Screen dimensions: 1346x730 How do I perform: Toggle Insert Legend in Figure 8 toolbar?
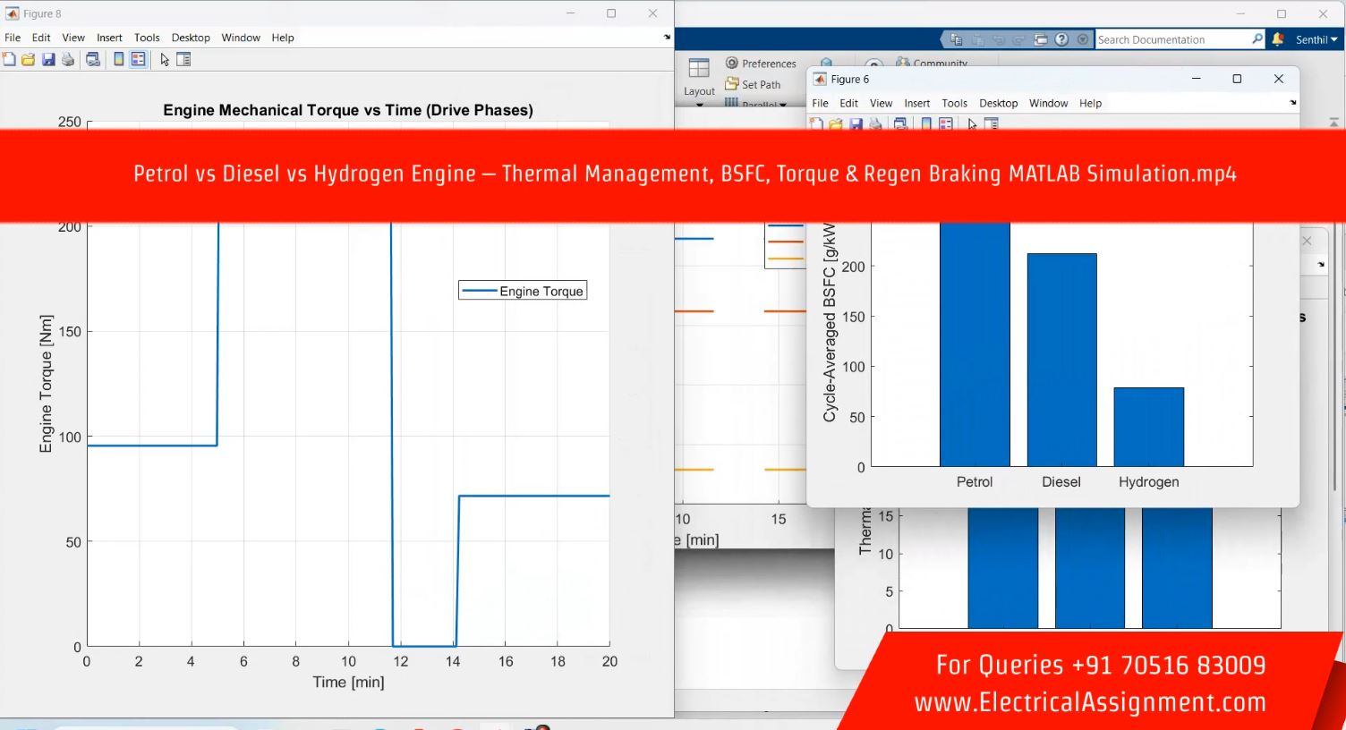(x=138, y=60)
